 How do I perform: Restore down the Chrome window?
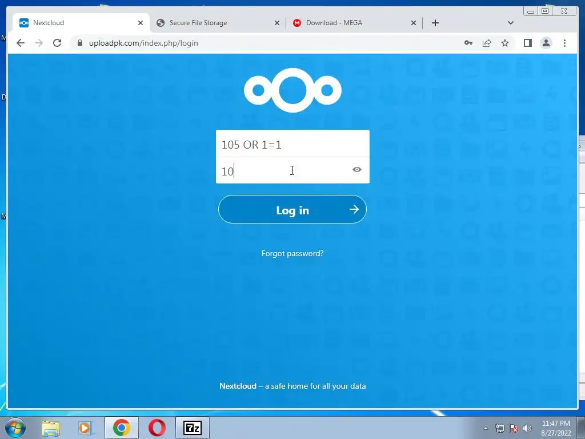pyautogui.click(x=544, y=11)
